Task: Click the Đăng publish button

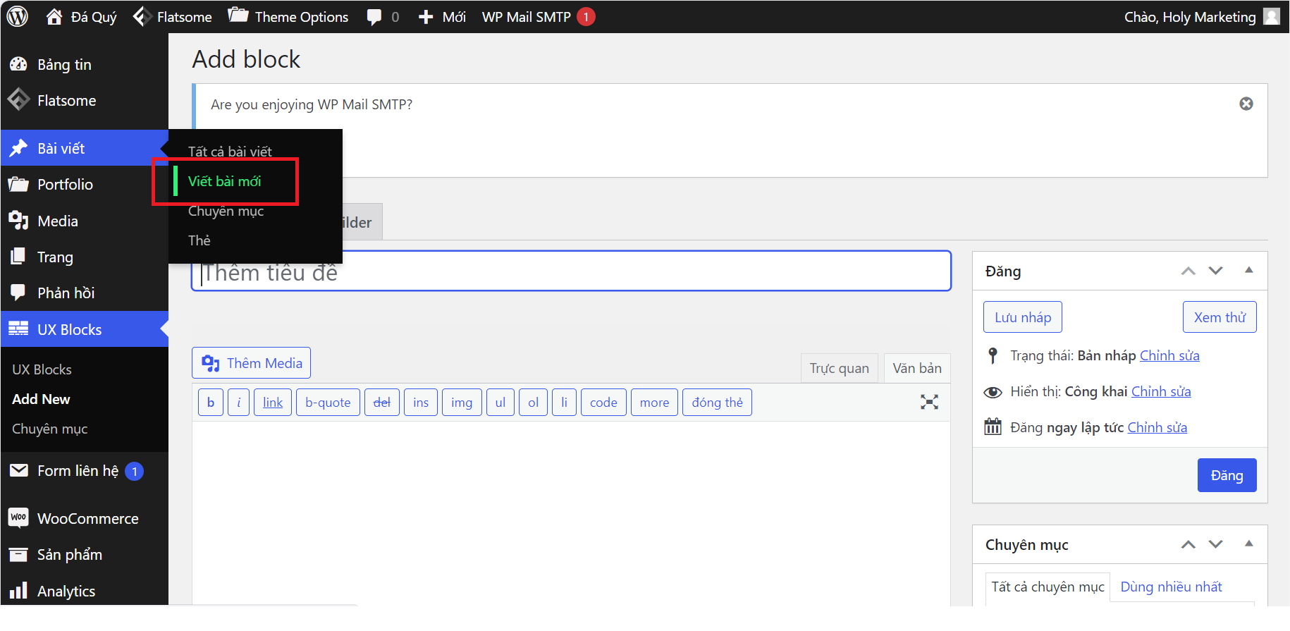Action: tap(1226, 475)
